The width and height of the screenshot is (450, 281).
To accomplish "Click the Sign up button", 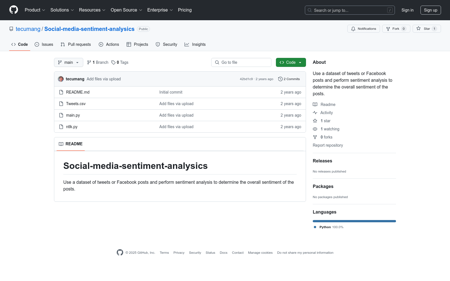I will pos(431,10).
